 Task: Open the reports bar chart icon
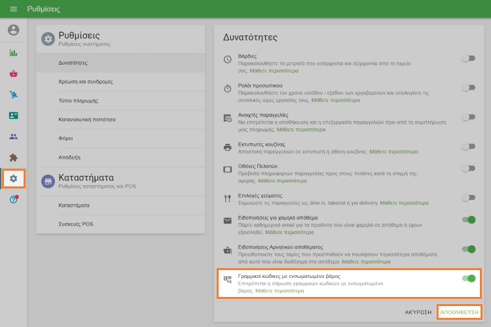click(13, 53)
